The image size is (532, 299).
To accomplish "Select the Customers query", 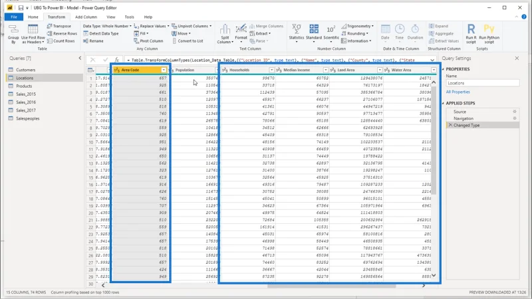I will (45, 70).
